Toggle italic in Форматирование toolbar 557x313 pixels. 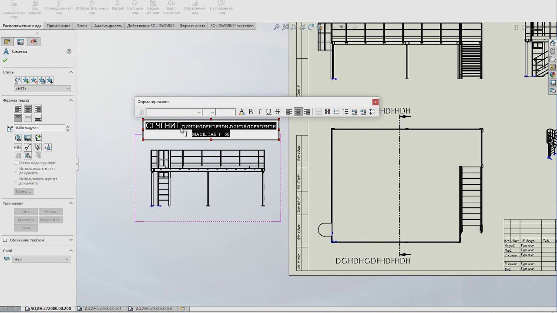point(259,112)
